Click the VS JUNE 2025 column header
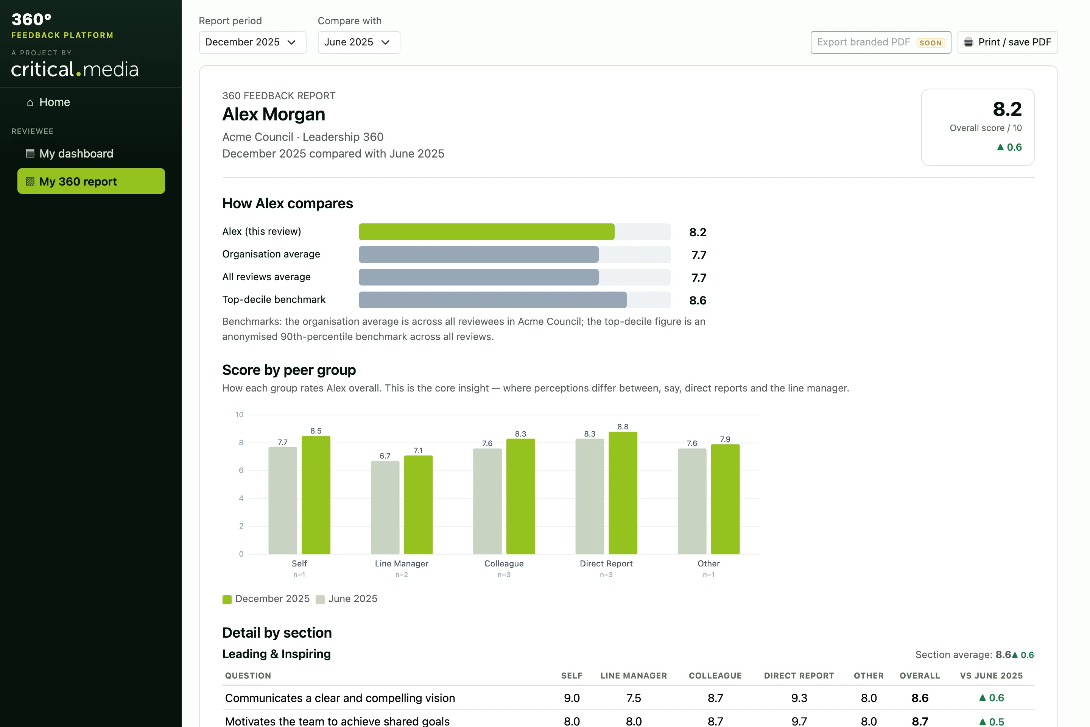 pyautogui.click(x=991, y=676)
